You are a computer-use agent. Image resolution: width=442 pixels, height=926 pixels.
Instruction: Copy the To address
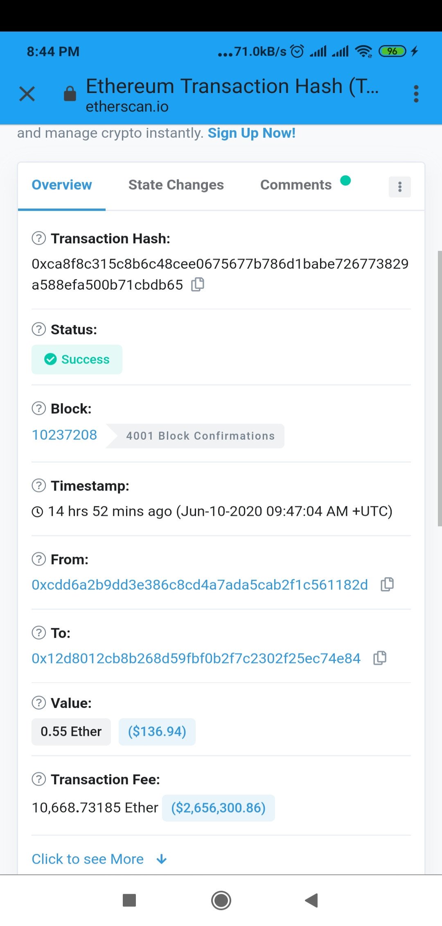380,658
